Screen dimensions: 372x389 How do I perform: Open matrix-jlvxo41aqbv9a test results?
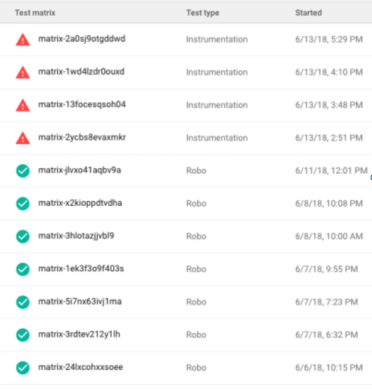(x=79, y=170)
